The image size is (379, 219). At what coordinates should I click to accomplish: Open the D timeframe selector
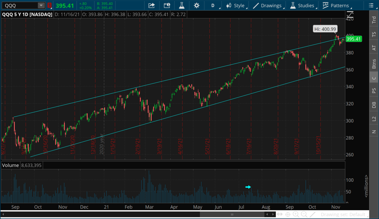pos(213,5)
